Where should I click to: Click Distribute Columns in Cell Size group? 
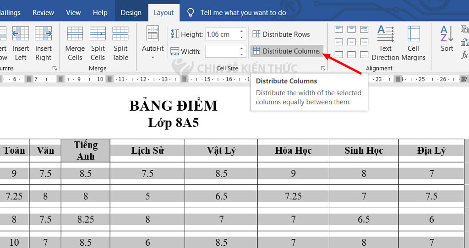(x=287, y=51)
